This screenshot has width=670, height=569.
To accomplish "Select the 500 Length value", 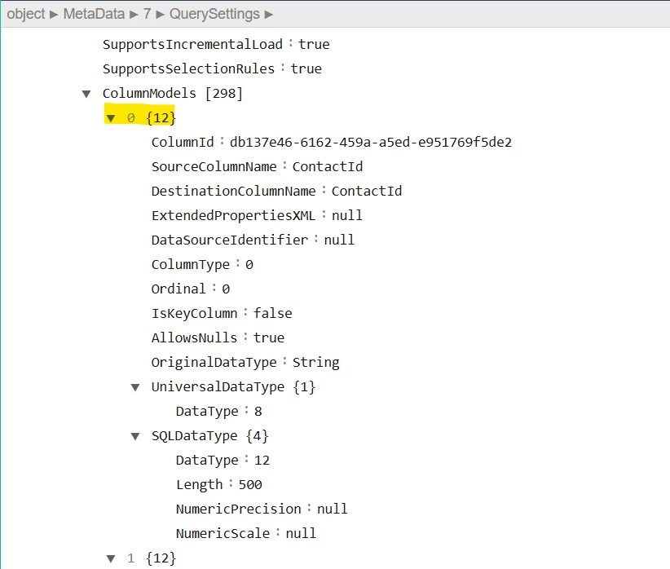I will tap(250, 485).
